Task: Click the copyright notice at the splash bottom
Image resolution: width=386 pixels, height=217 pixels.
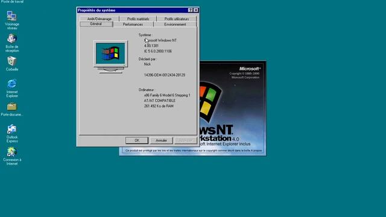Action: click(194, 150)
